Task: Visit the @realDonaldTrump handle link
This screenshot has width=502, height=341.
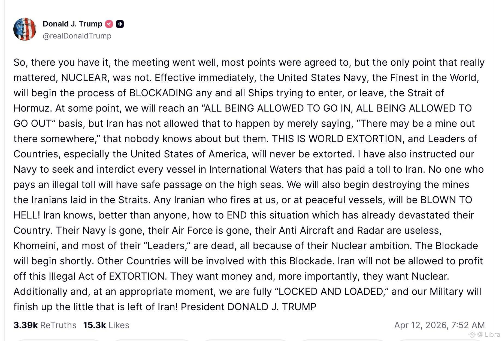Action: pyautogui.click(x=77, y=36)
